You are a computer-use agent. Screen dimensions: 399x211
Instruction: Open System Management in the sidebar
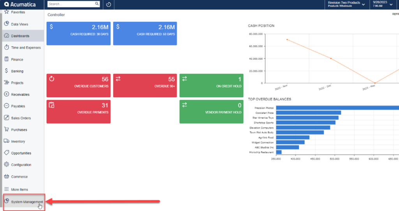tap(24, 202)
